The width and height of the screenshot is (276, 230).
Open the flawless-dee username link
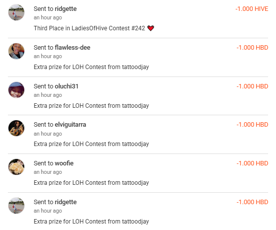pos(72,48)
